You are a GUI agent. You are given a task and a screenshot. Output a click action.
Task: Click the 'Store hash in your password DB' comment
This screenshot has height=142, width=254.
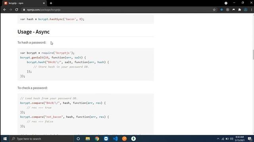click(x=61, y=67)
